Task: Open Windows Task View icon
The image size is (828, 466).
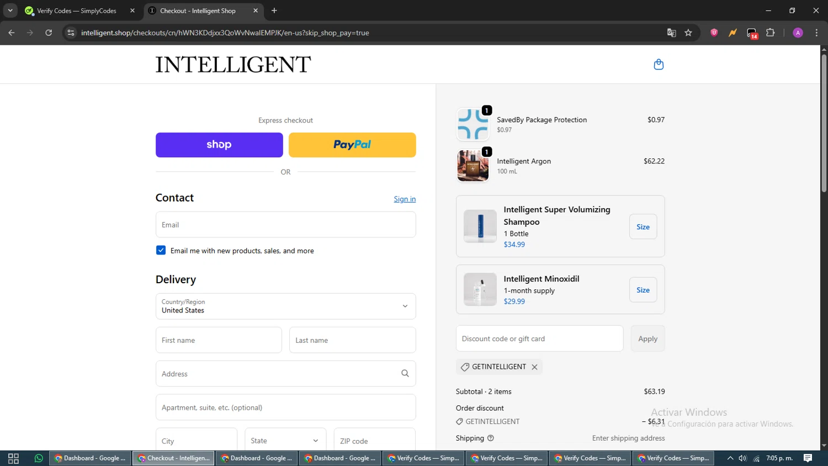Action: 13,458
